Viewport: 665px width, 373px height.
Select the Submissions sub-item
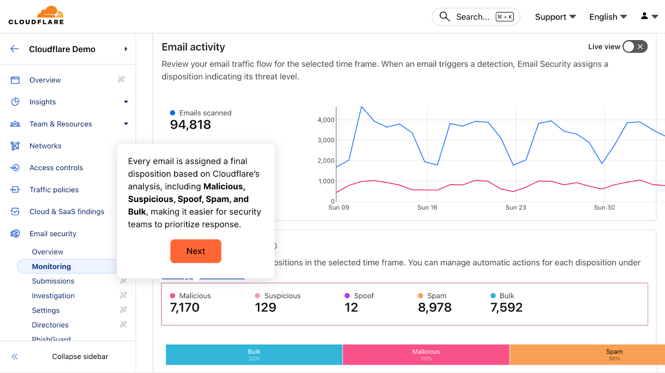(53, 281)
